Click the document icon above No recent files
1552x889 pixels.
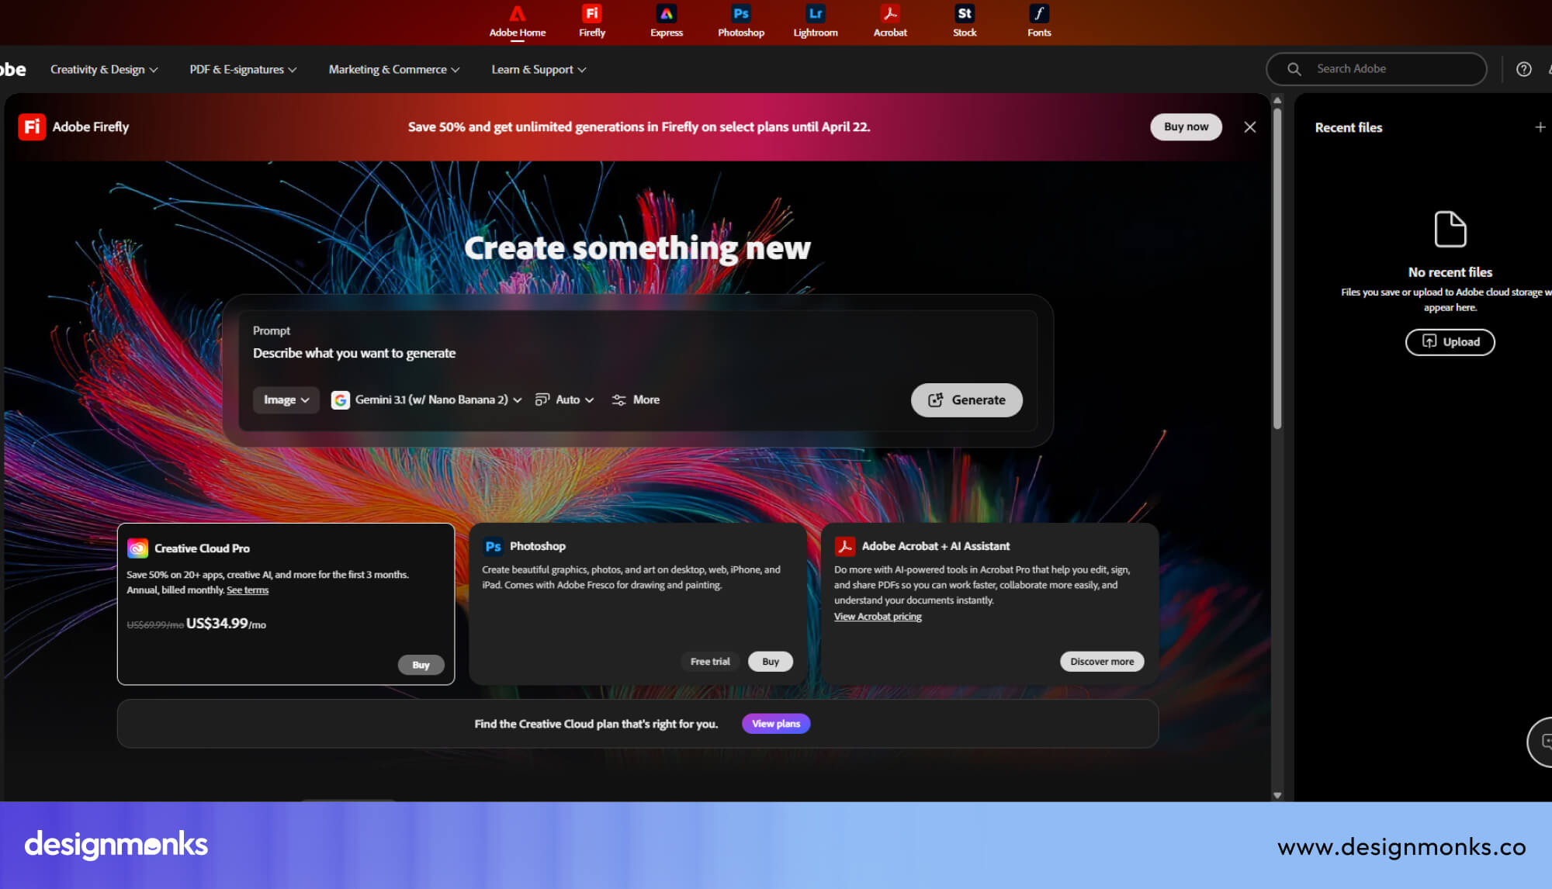tap(1450, 229)
